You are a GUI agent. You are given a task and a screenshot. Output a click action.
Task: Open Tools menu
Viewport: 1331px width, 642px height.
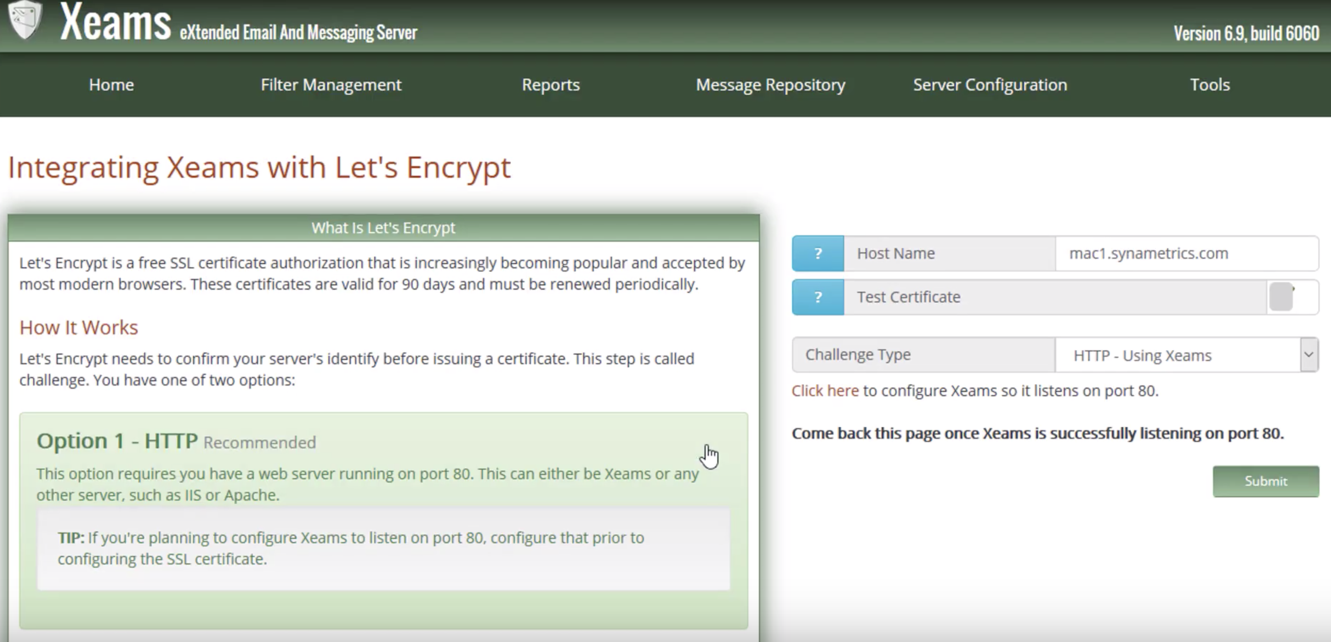1210,85
